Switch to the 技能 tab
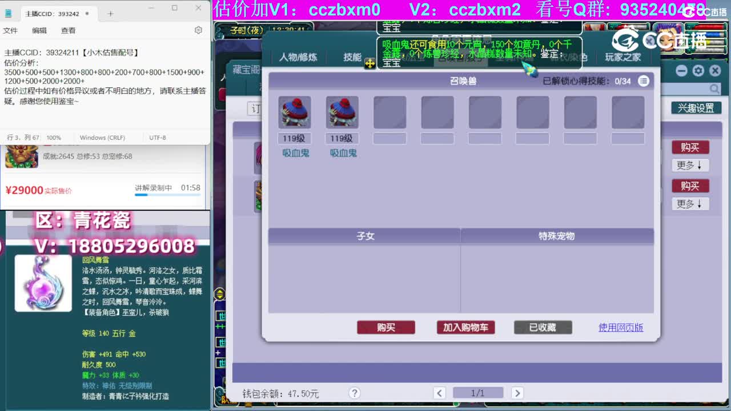 (352, 57)
